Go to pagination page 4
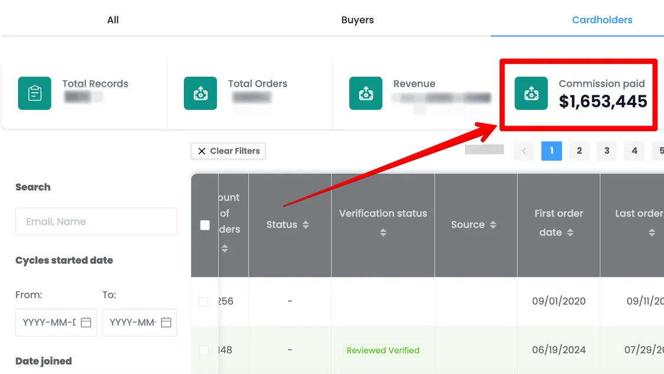Viewport: 664px width, 374px height. click(634, 151)
